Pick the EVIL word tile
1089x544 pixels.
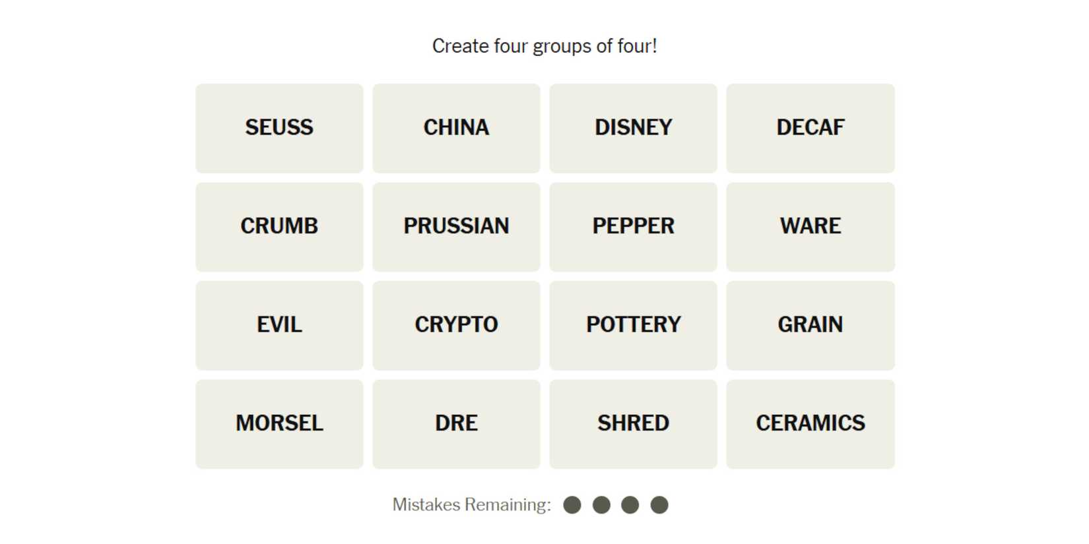[279, 325]
